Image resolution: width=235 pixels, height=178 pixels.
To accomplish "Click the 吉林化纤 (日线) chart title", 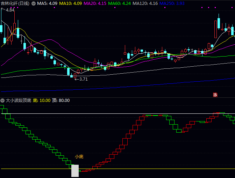I will point(15,3).
